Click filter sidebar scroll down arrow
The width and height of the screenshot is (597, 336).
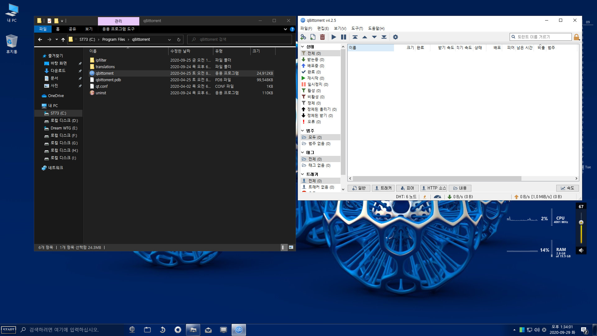pos(343,189)
